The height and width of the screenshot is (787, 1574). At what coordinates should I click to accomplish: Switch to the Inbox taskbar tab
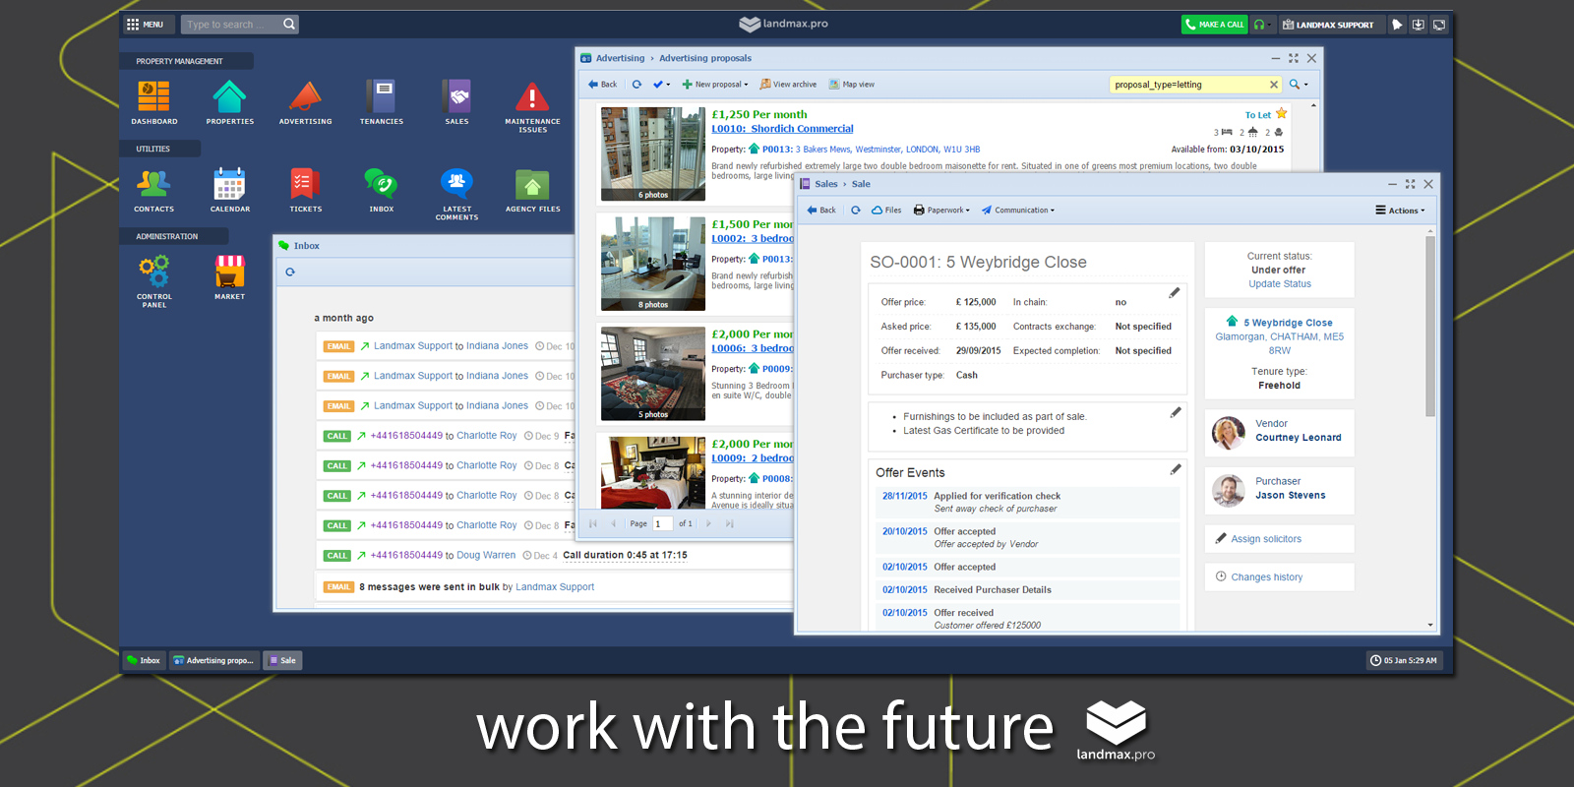point(143,661)
